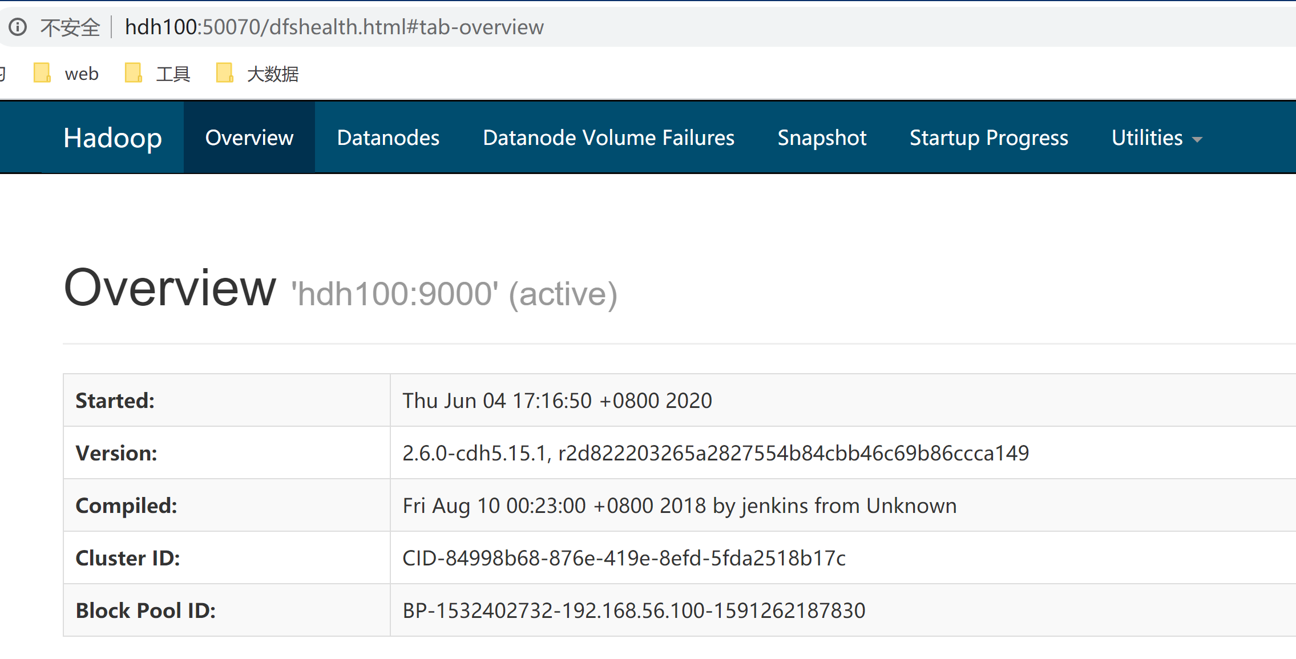This screenshot has height=659, width=1296.
Task: Open the Datanode Volume Failures page
Action: 608,138
